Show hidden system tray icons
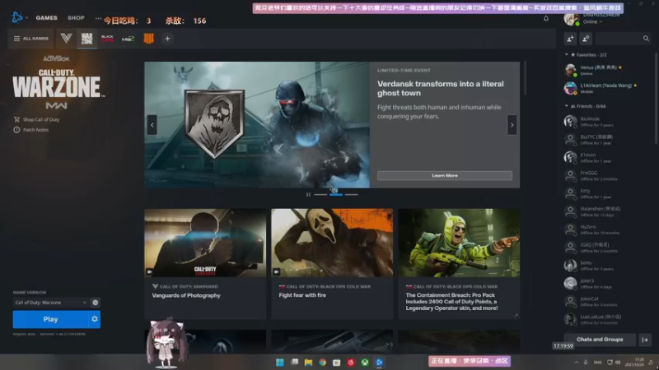The image size is (659, 370). coord(577,363)
